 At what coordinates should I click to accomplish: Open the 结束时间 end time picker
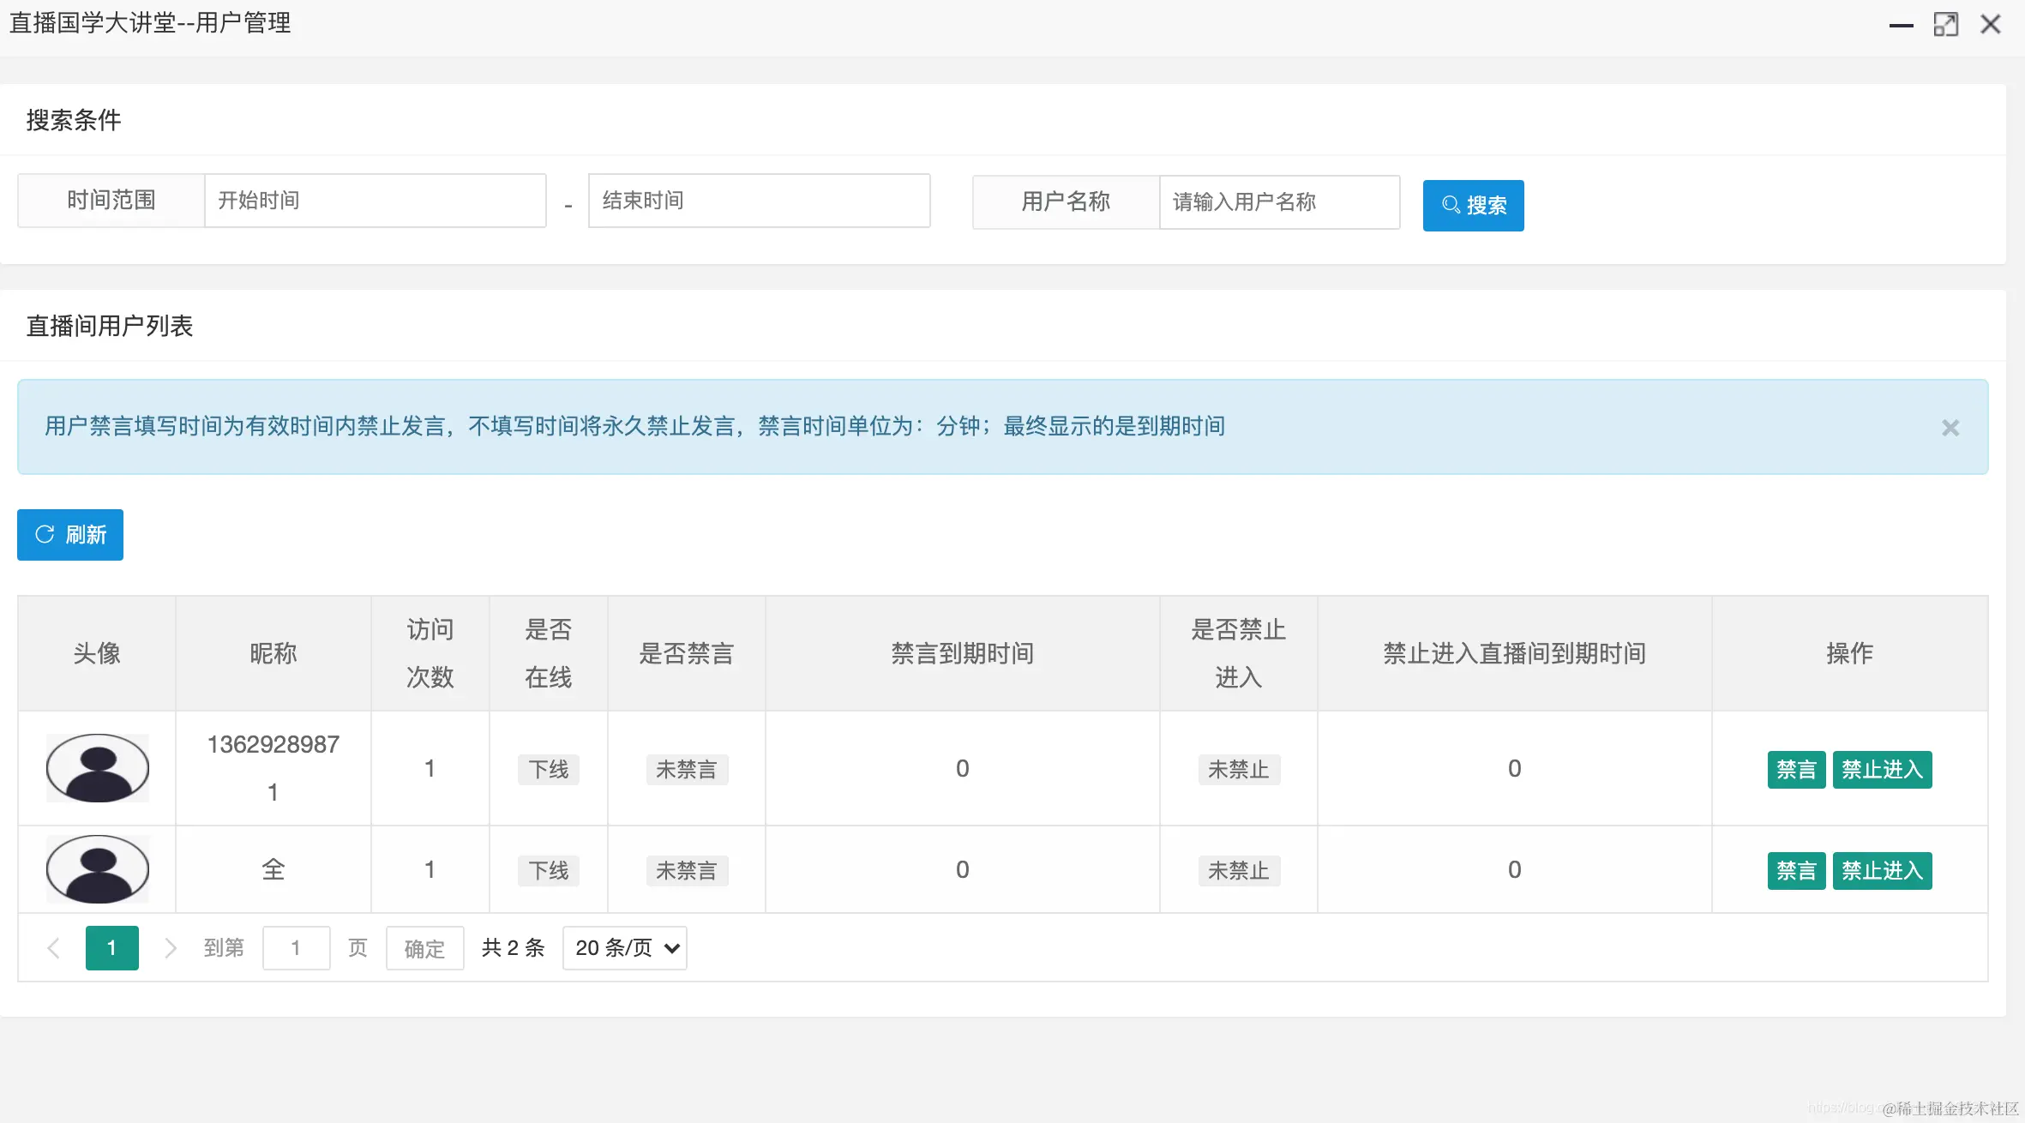pos(758,200)
